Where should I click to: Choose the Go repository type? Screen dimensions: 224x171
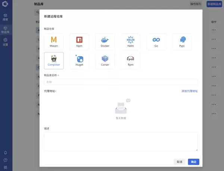[x=156, y=42]
